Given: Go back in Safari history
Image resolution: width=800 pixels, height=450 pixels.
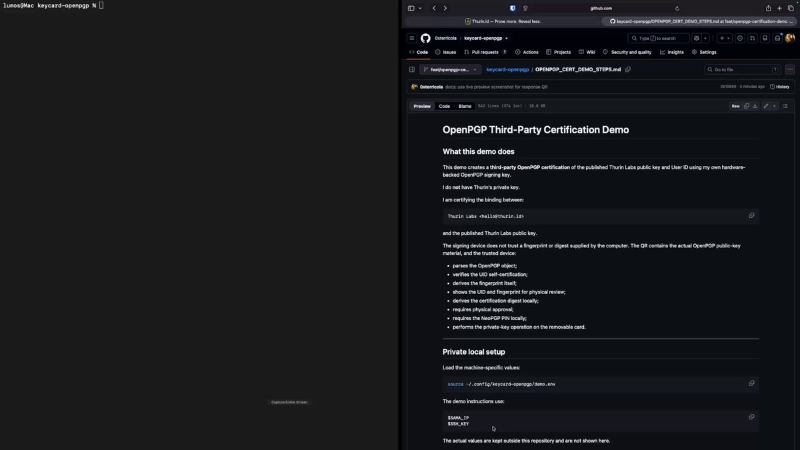Looking at the screenshot, I should point(434,8).
